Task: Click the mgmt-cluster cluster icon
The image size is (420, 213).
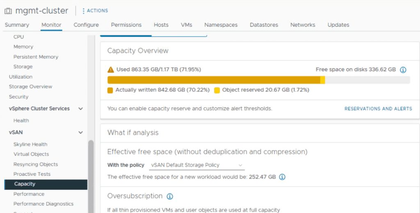Action: pyautogui.click(x=8, y=11)
